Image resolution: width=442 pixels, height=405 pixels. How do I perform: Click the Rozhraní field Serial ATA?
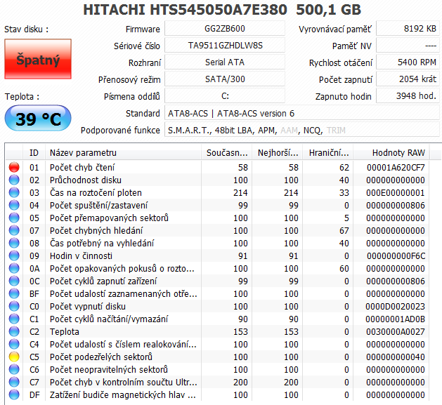point(225,62)
